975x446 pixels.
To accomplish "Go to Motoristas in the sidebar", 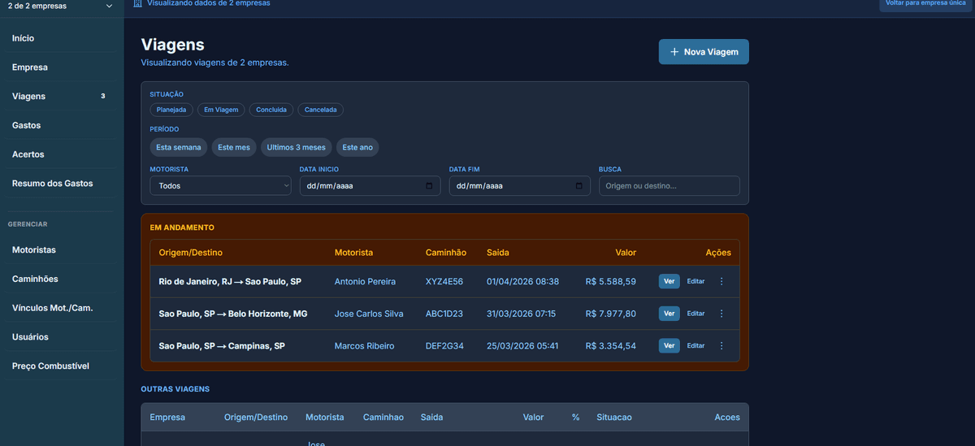I will [x=34, y=250].
